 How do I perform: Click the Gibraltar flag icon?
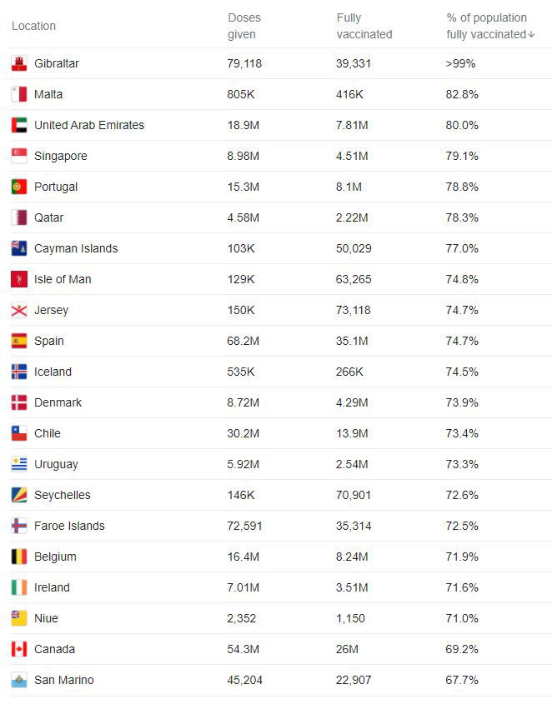tap(19, 63)
